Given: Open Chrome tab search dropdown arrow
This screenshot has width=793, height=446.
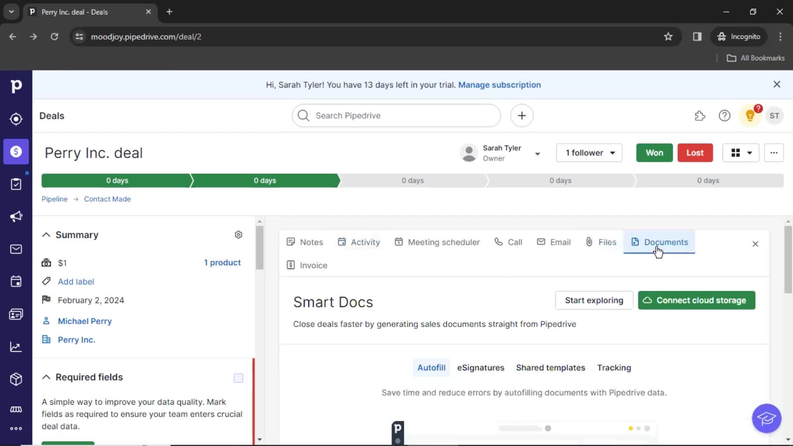Looking at the screenshot, I should tap(12, 12).
